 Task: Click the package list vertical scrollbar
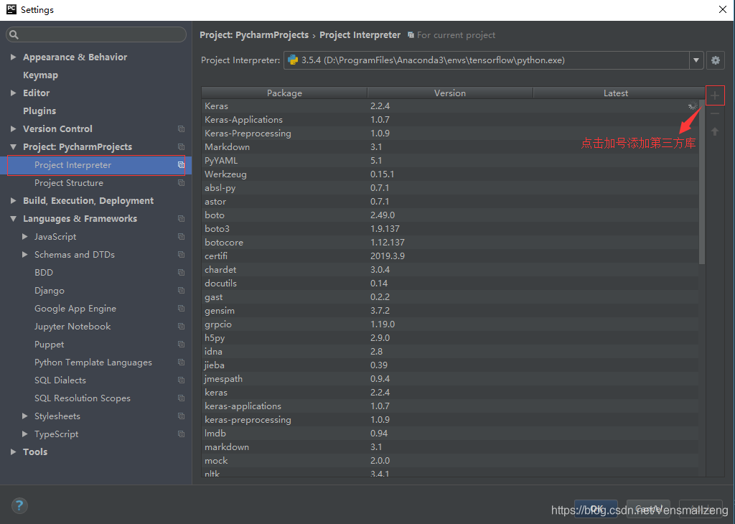[x=702, y=182]
